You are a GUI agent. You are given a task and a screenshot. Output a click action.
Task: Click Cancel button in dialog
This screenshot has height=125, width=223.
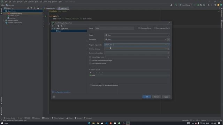click(156, 97)
